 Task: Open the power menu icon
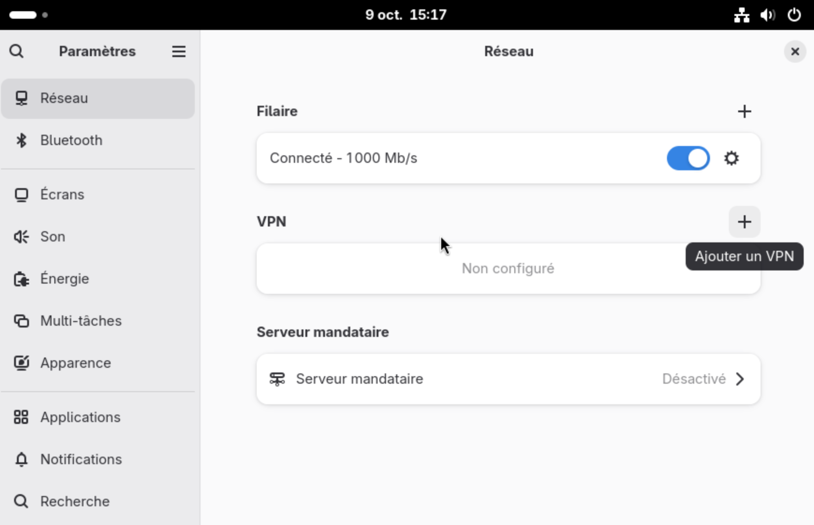click(794, 15)
